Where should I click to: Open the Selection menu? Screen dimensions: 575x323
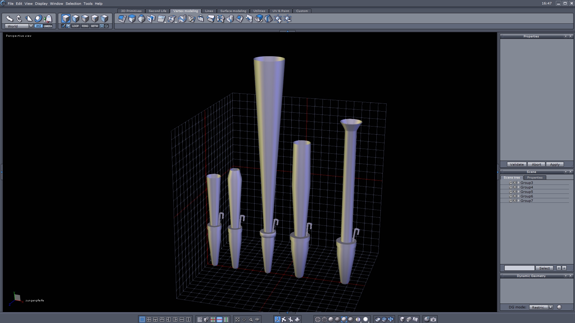(73, 4)
